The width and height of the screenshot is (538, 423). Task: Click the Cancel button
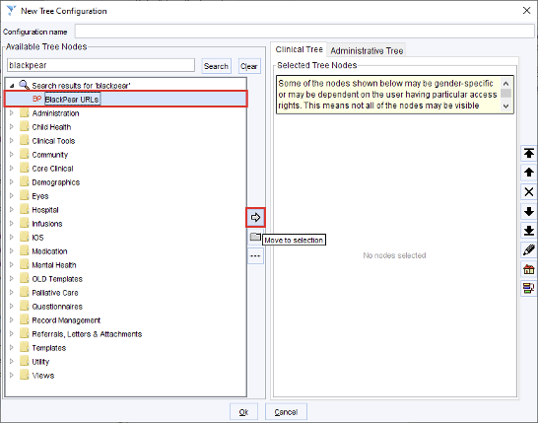pos(286,412)
